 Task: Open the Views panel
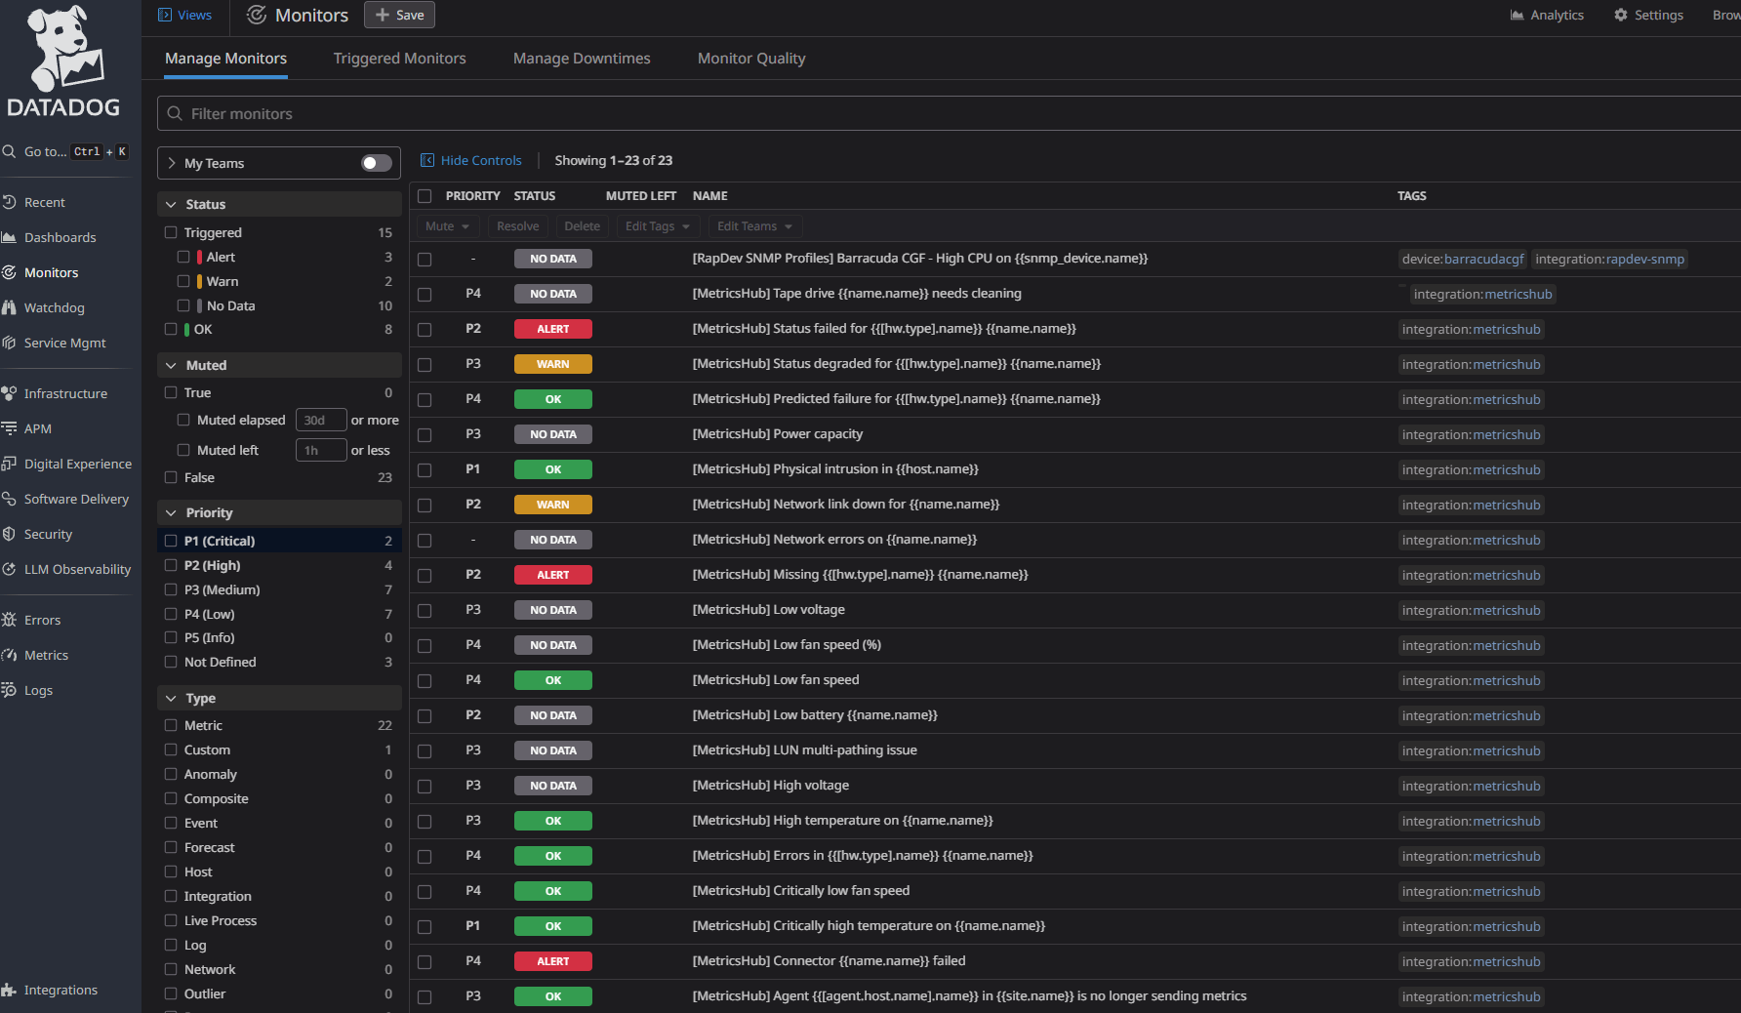tap(184, 15)
